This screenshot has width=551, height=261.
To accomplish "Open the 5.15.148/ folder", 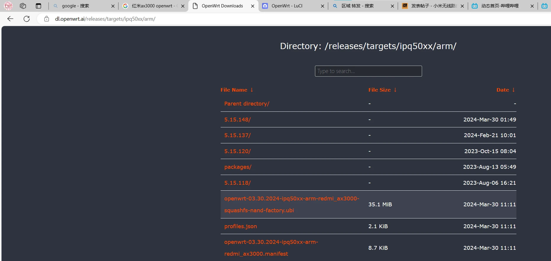I will point(238,120).
